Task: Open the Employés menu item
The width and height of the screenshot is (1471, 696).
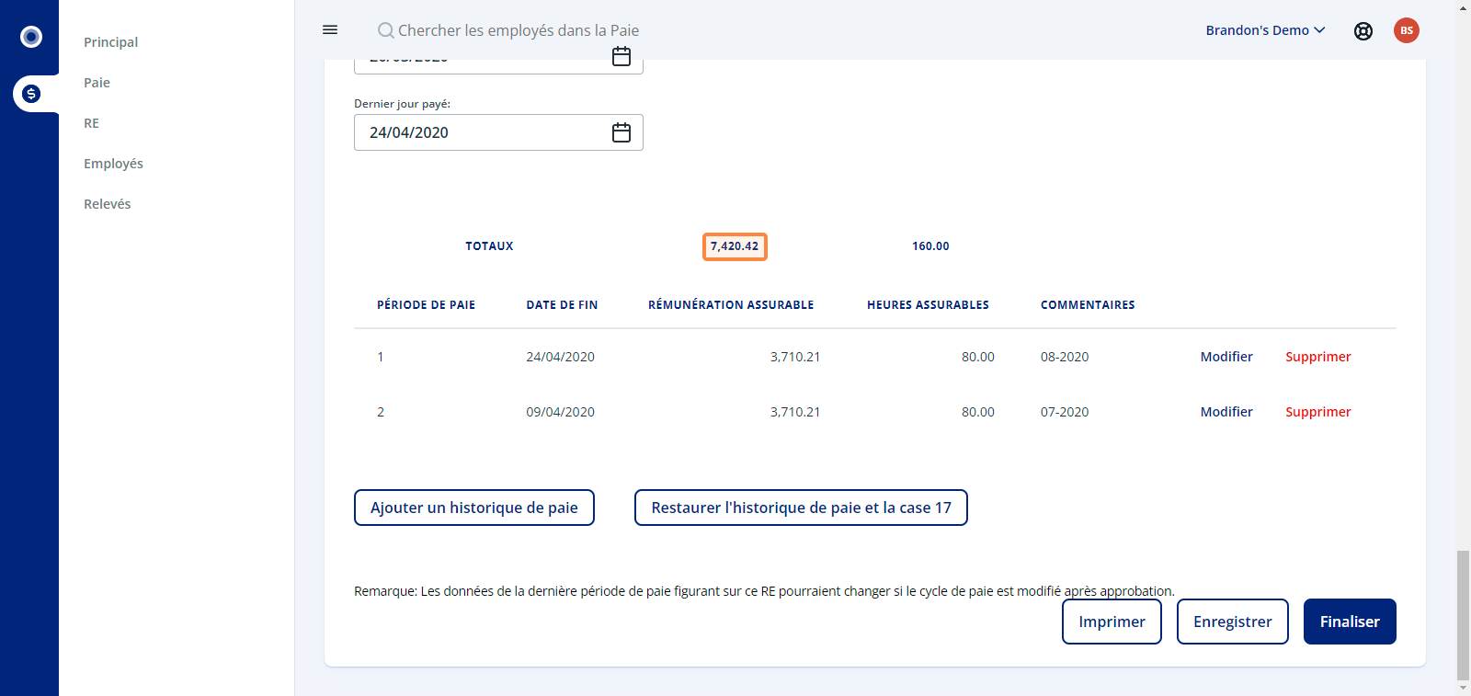Action: [113, 164]
